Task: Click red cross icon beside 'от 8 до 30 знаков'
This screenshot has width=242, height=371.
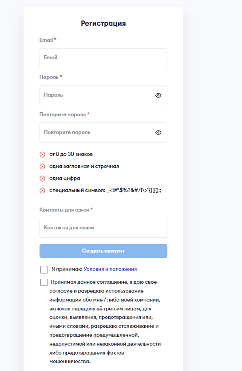Action: coord(42,155)
